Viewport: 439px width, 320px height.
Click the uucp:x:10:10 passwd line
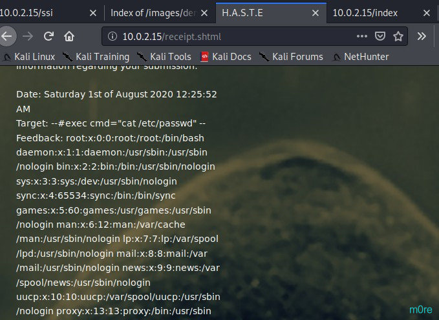[x=118, y=297]
